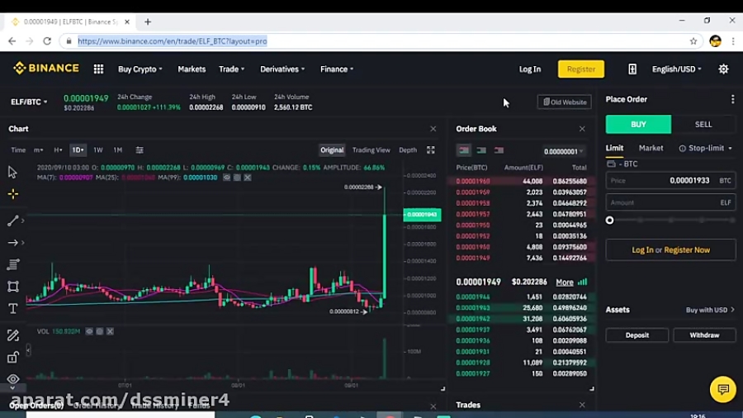Expand the chart to fullscreen
Image resolution: width=743 pixels, height=418 pixels.
point(430,150)
